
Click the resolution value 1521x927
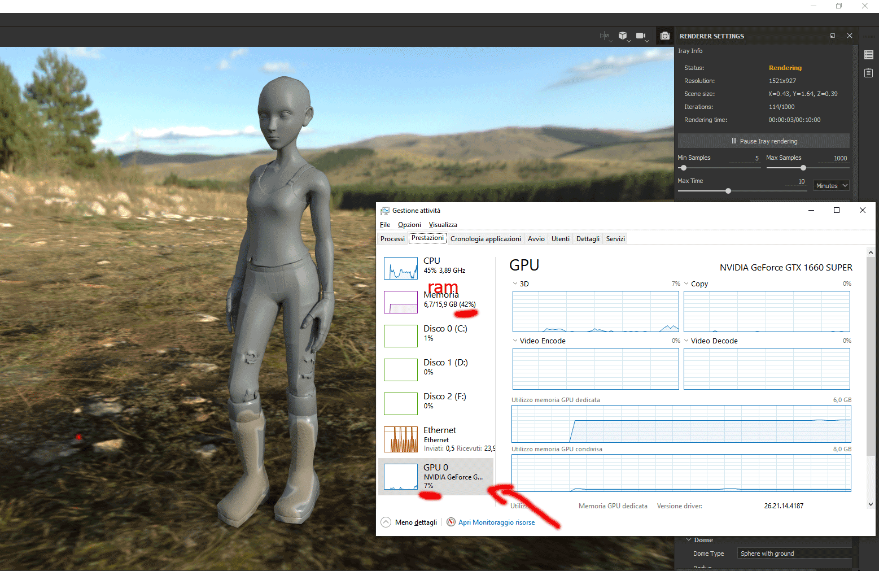(782, 81)
